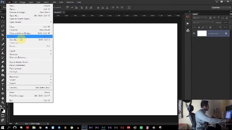Open Windows Start menu
Screen dimensions: 232x130
coord(3,127)
